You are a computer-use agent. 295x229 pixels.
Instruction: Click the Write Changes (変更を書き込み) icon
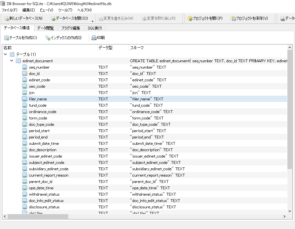click(100, 18)
